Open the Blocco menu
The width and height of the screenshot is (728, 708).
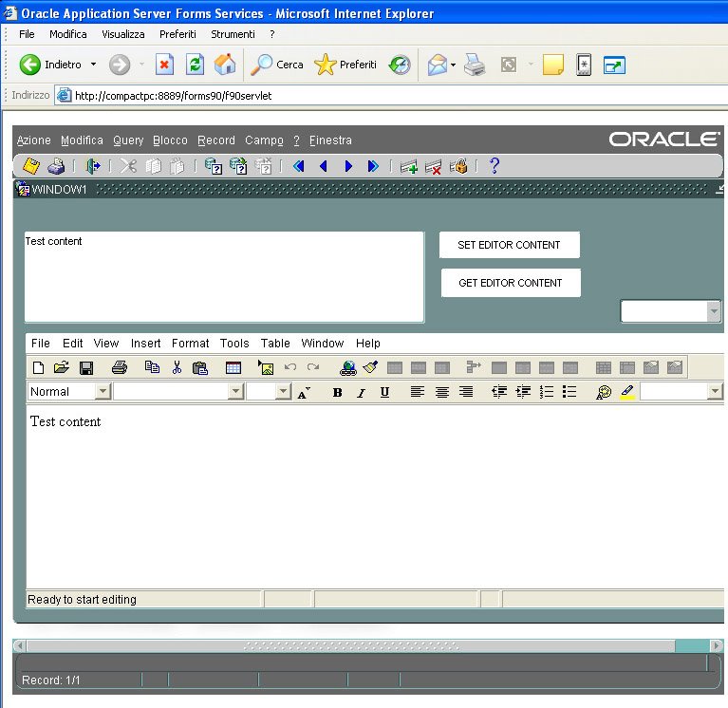click(x=171, y=140)
